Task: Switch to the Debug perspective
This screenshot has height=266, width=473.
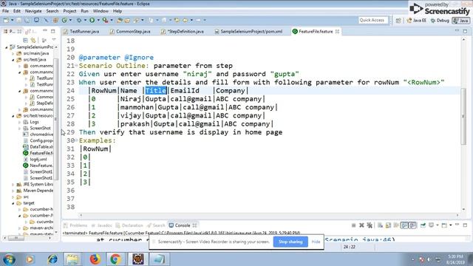Action: [440, 21]
